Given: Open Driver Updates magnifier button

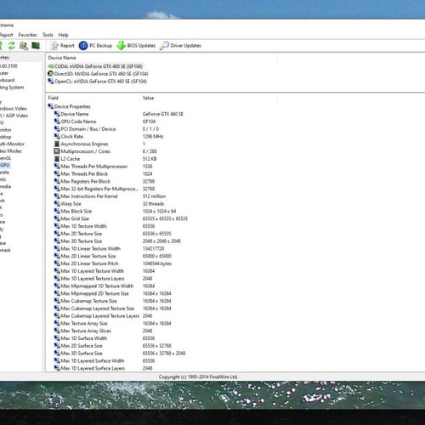Looking at the screenshot, I should (180, 46).
